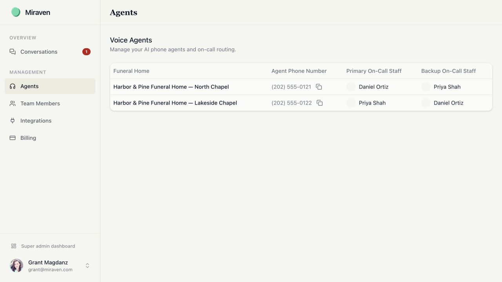The width and height of the screenshot is (502, 282).
Task: Navigate to Billing section
Action: [x=50, y=138]
